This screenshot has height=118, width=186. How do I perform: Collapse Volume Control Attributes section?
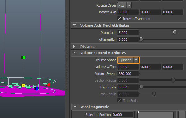pos(74,52)
